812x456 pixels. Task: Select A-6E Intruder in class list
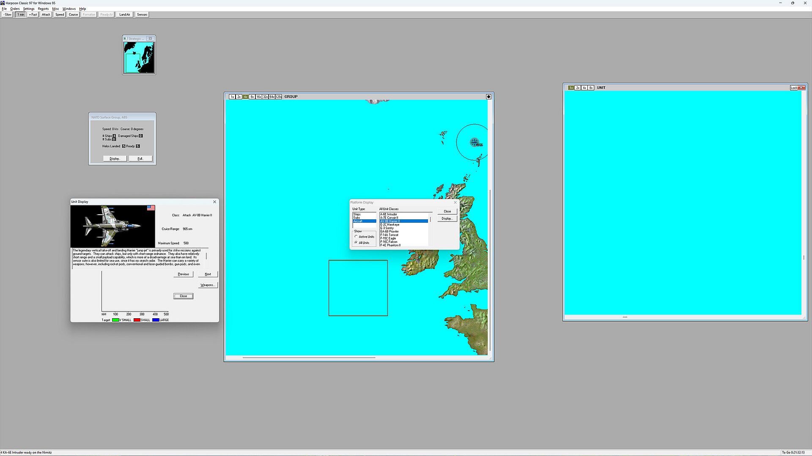click(x=404, y=214)
